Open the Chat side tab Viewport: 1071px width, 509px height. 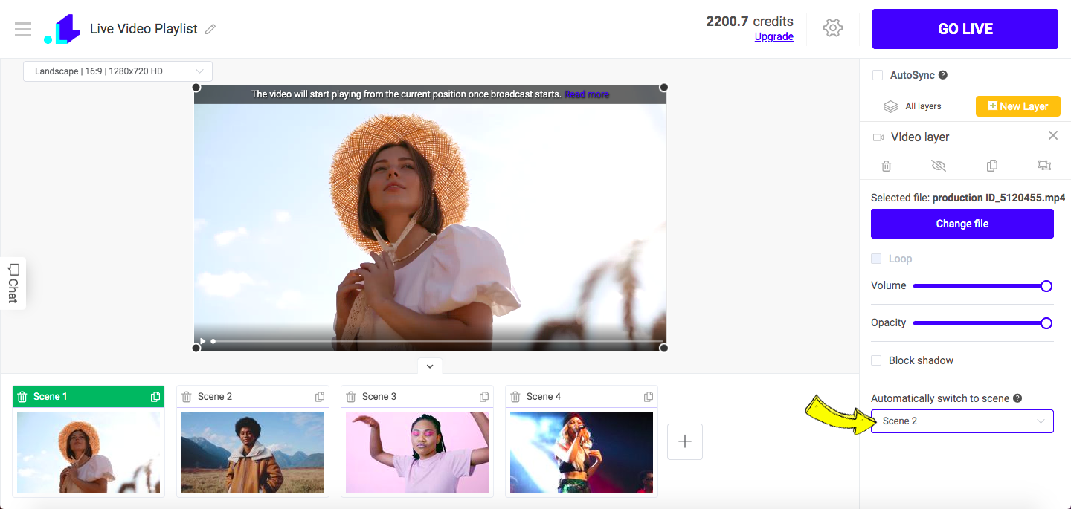tap(13, 283)
